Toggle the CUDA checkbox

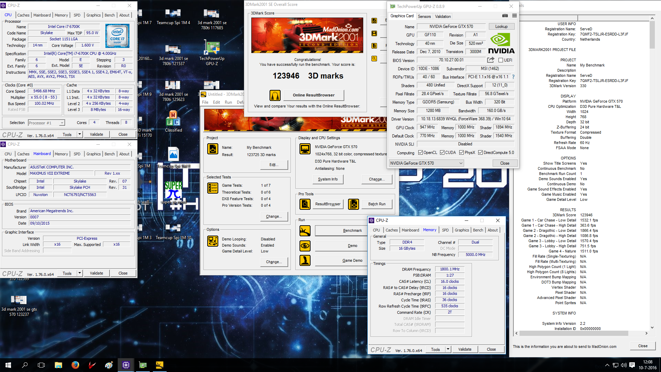442,153
